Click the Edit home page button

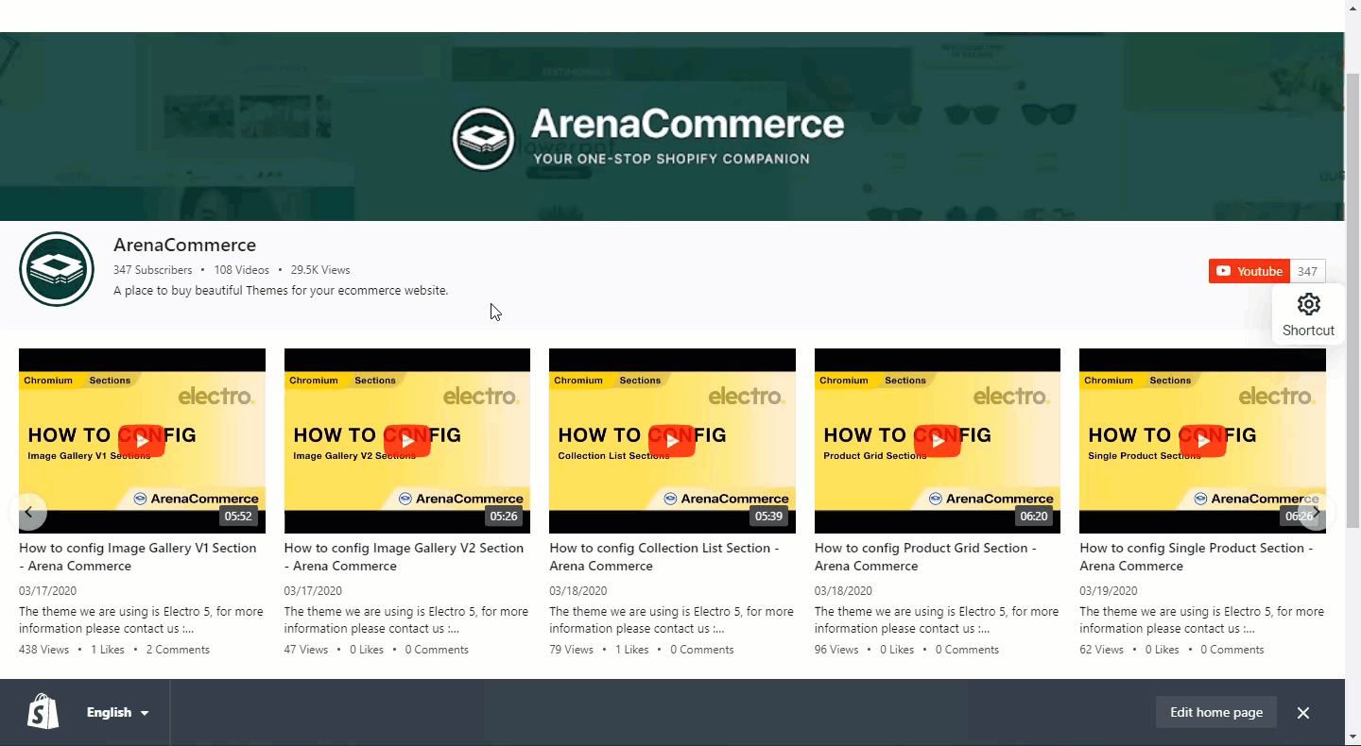pyautogui.click(x=1216, y=712)
